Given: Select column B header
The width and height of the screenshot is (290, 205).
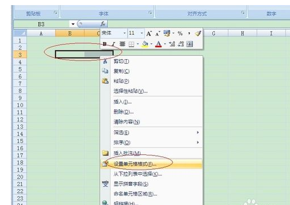Looking at the screenshot, I should [70, 33].
